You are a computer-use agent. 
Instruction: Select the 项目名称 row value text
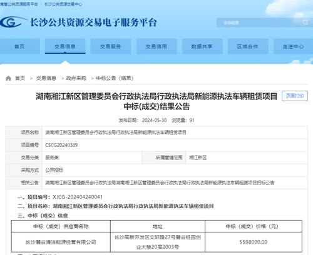coord(116,132)
